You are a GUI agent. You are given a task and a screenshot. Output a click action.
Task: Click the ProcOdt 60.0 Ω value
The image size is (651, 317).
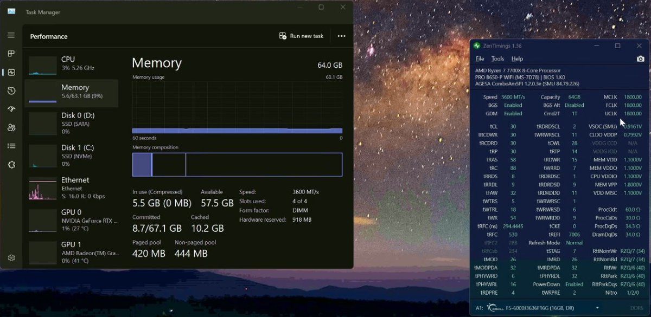tap(633, 209)
